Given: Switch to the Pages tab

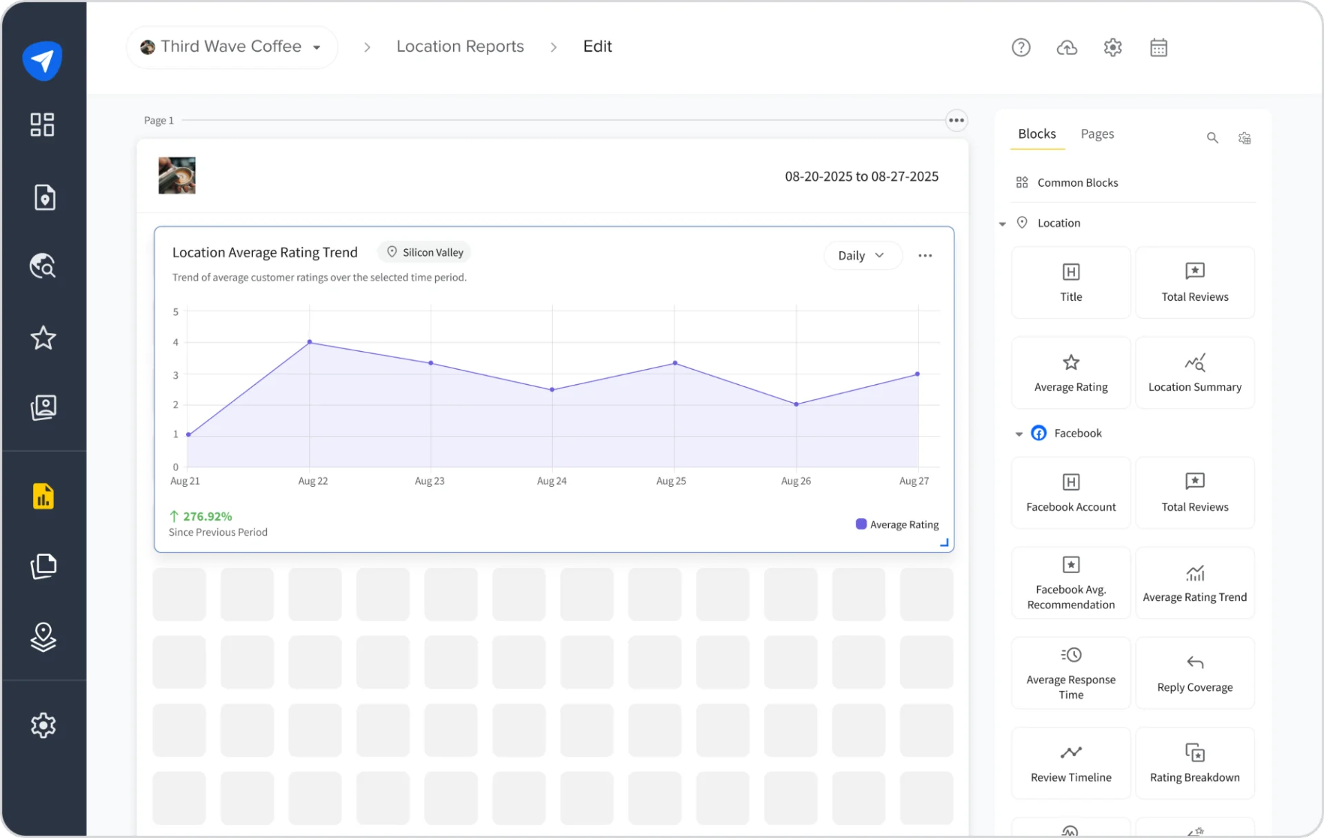Looking at the screenshot, I should point(1097,134).
